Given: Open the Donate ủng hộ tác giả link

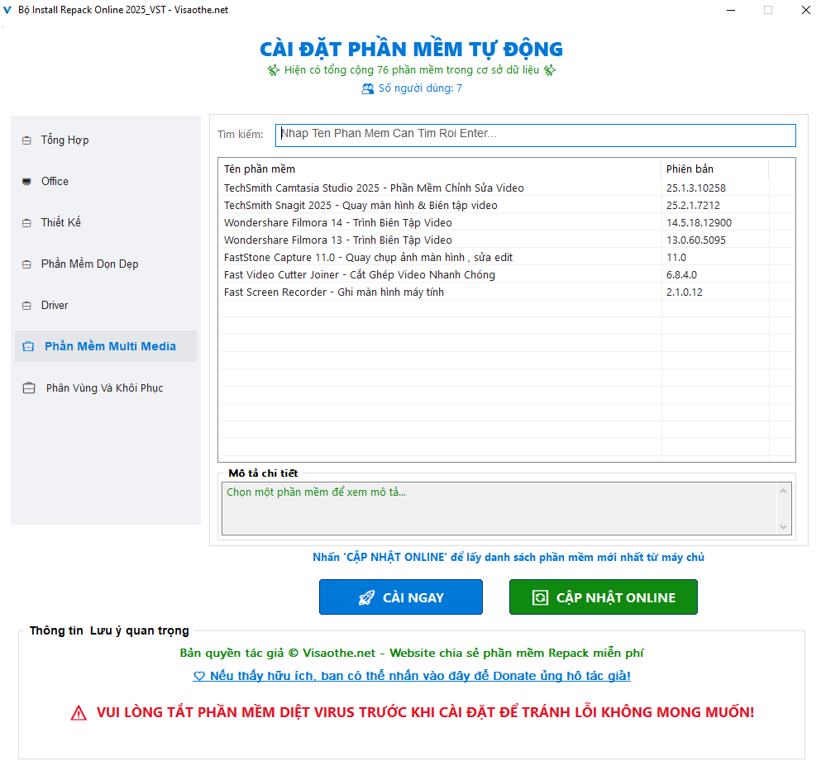Looking at the screenshot, I should click(412, 676).
